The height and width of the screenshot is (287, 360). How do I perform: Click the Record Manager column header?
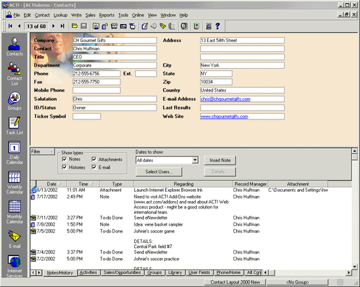[251, 184]
